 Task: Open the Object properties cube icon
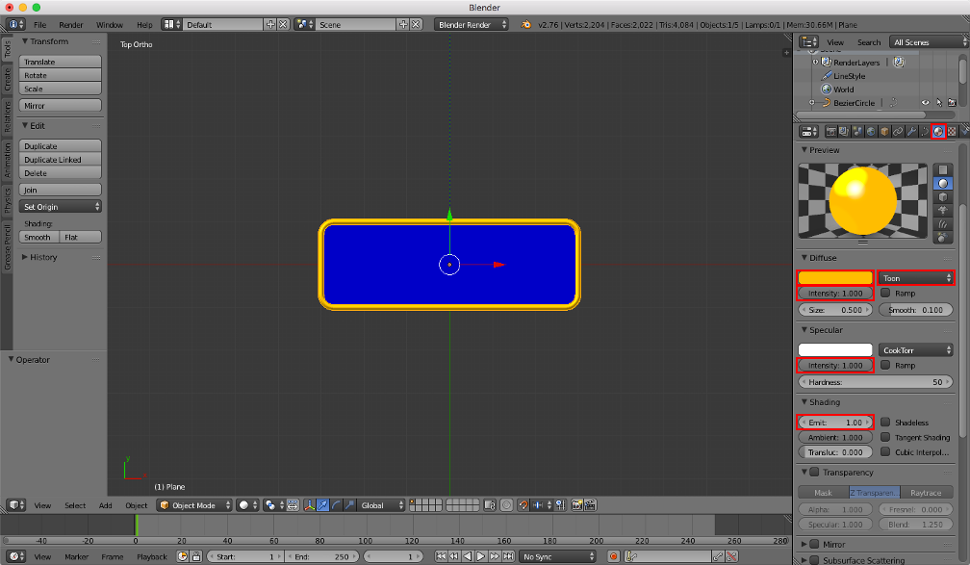[x=884, y=131]
